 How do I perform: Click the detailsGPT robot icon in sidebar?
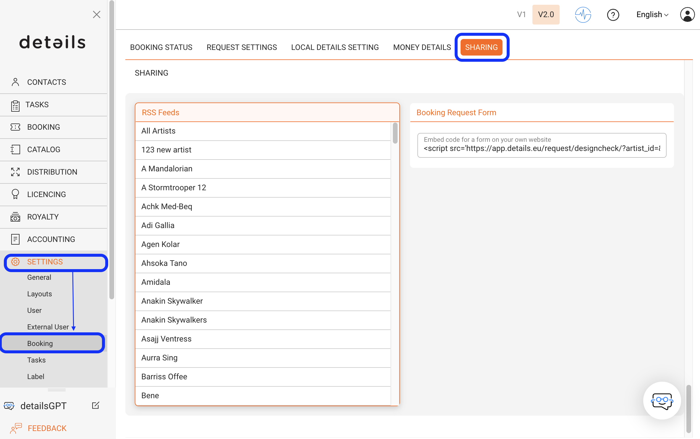pos(9,406)
